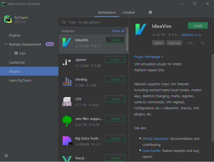Click the Featured section header
Image resolution: width=214 pixels, height=162 pixels.
pyautogui.click(x=68, y=31)
